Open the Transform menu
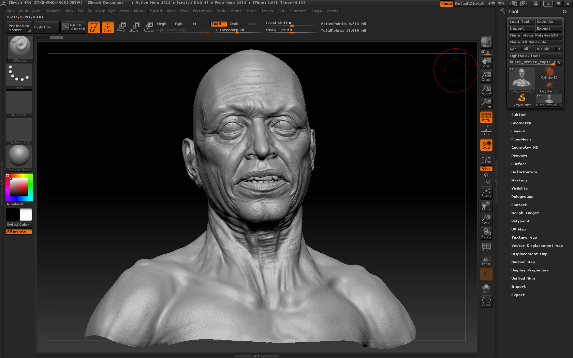Screen dimensions: 573x358 pos(298,11)
